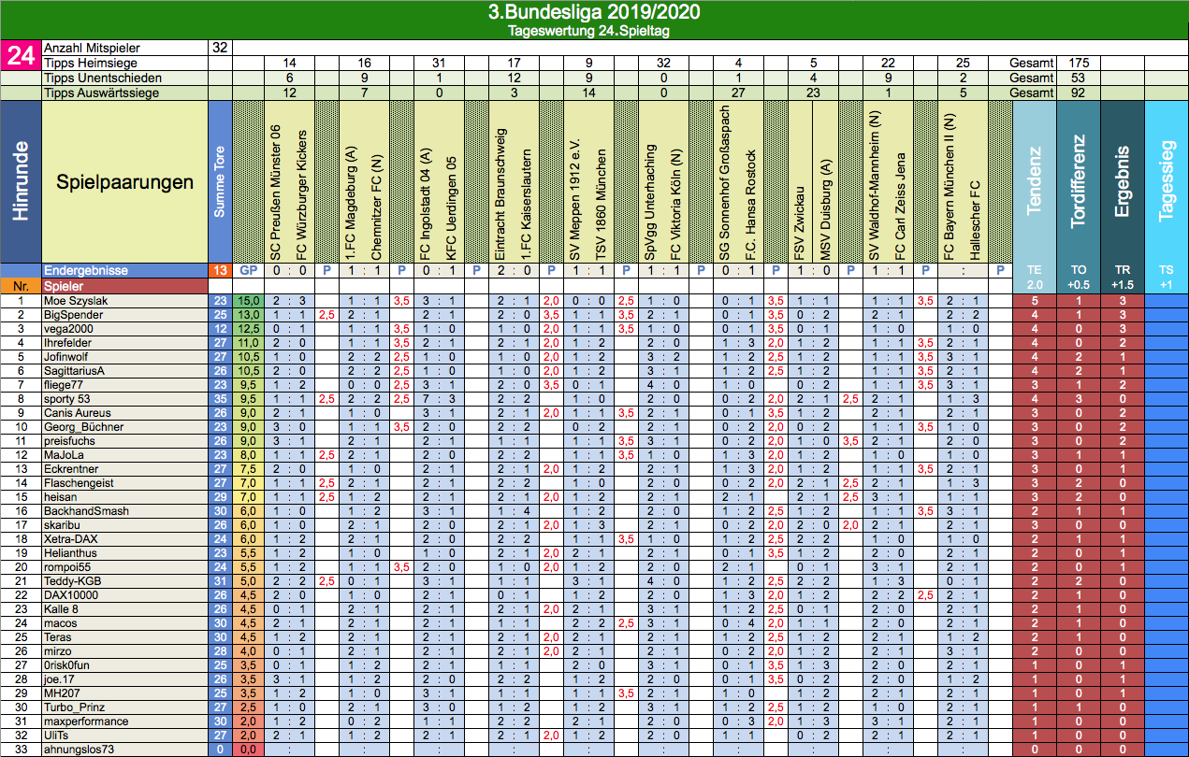
Task: Click player name 'BackhandSmash'
Action: tap(85, 511)
